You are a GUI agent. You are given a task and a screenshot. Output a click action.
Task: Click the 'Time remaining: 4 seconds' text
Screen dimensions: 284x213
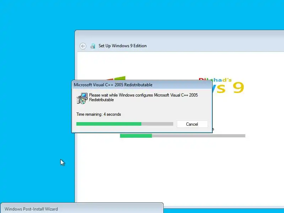tap(99, 114)
